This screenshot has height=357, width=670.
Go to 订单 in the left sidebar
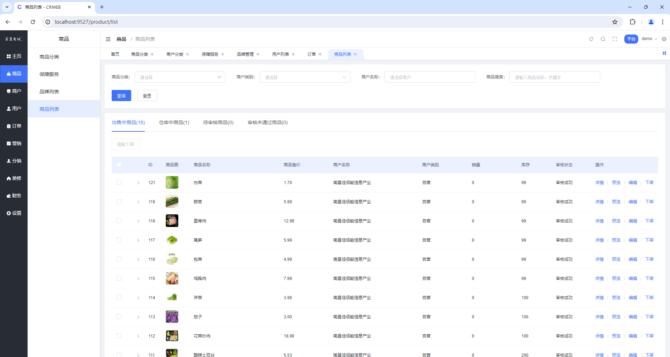click(14, 126)
